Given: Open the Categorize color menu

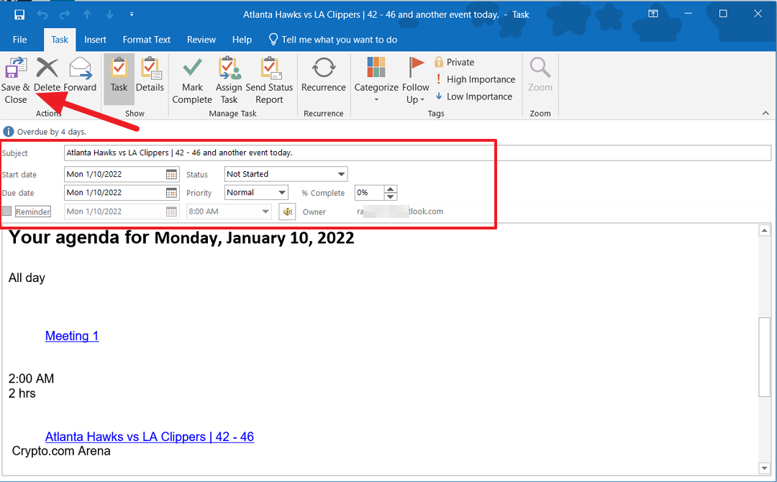Looking at the screenshot, I should [376, 80].
